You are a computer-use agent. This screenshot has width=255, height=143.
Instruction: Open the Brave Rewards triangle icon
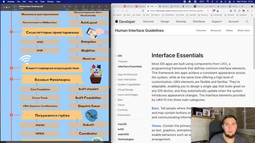click(218, 11)
